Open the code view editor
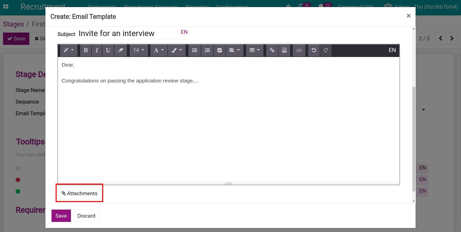Viewport: 461px width, 232px height. [299, 50]
